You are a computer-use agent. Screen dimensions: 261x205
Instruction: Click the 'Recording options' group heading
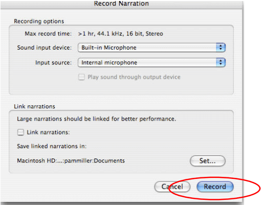(39, 21)
